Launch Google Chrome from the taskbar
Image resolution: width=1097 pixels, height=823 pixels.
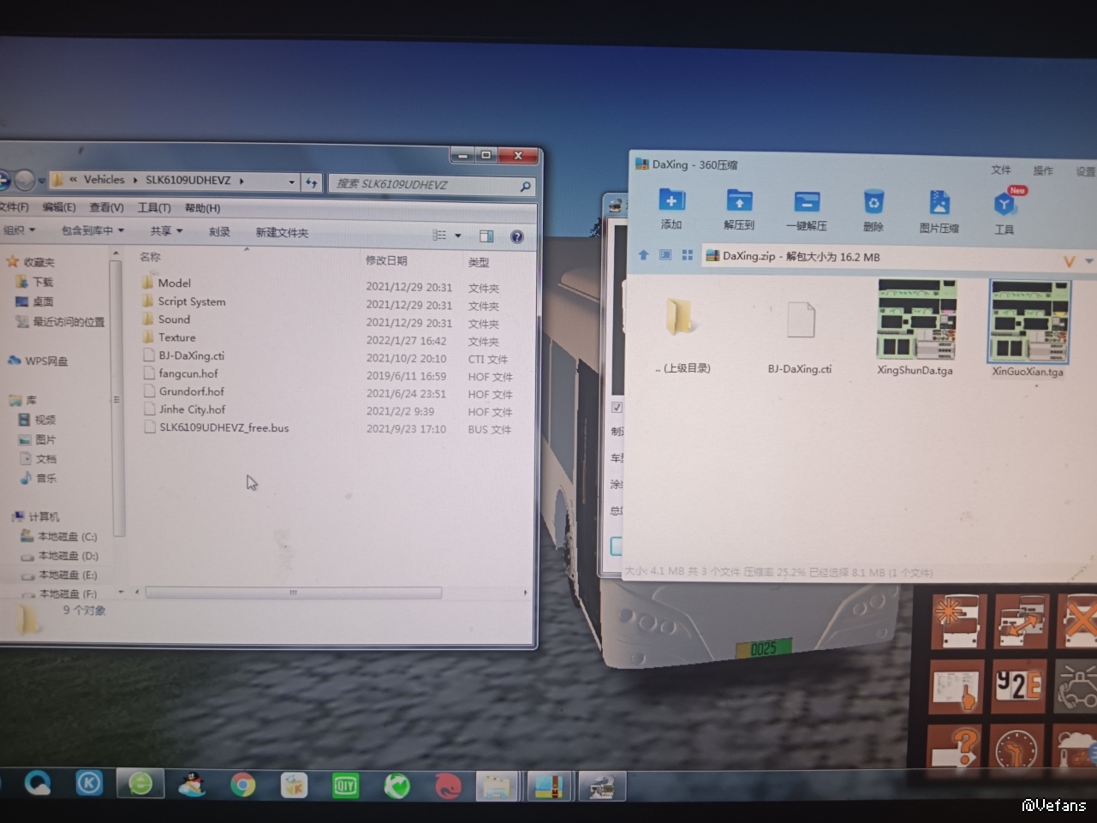click(242, 784)
